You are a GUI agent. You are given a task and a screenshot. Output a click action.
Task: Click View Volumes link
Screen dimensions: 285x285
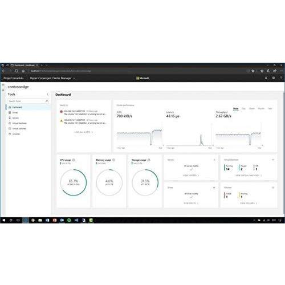[x=249, y=203]
